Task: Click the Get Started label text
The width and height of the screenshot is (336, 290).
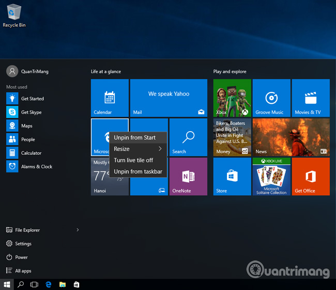Action: click(x=33, y=99)
